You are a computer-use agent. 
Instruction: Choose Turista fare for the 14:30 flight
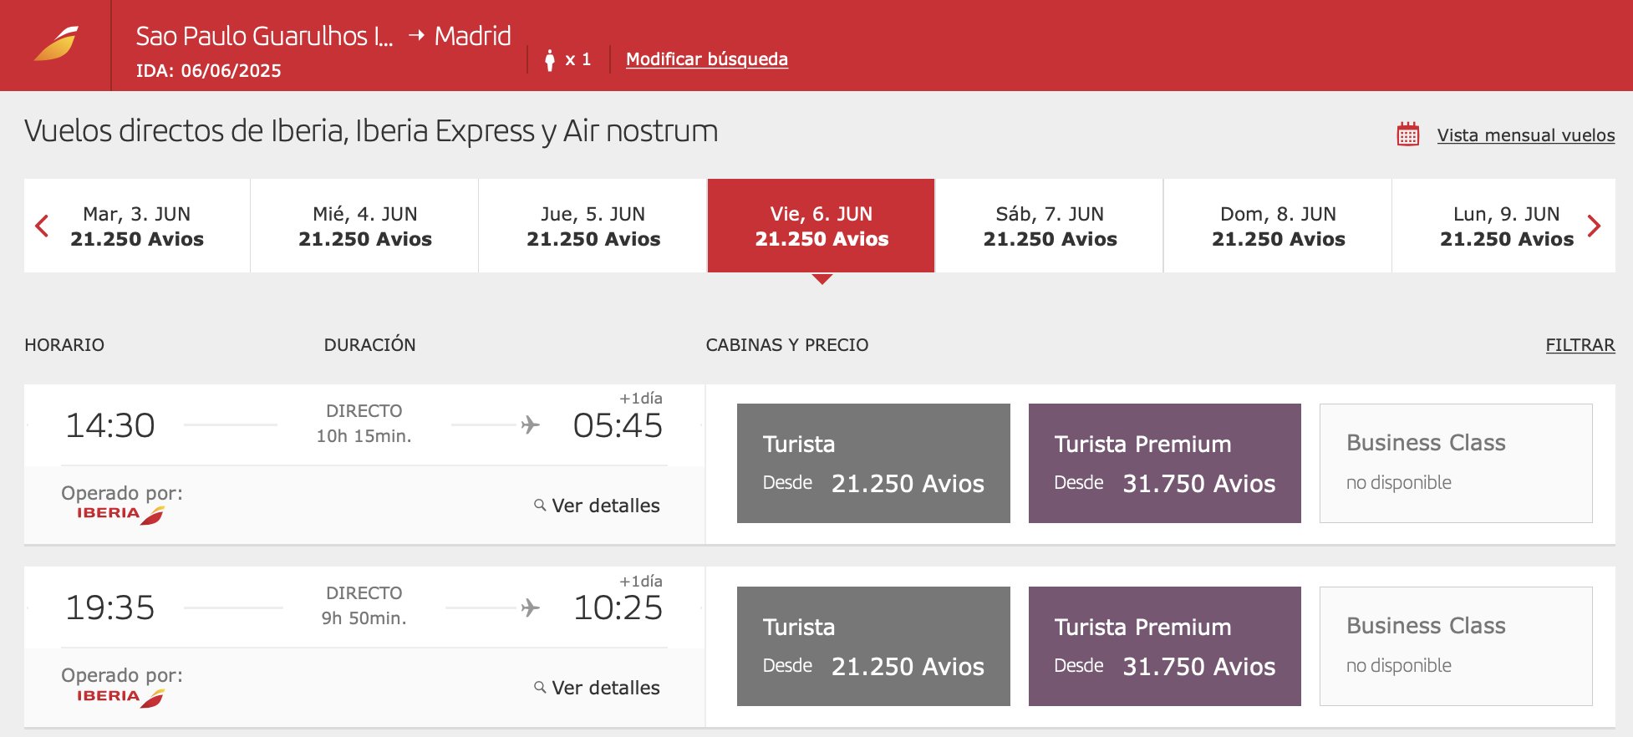coord(873,463)
